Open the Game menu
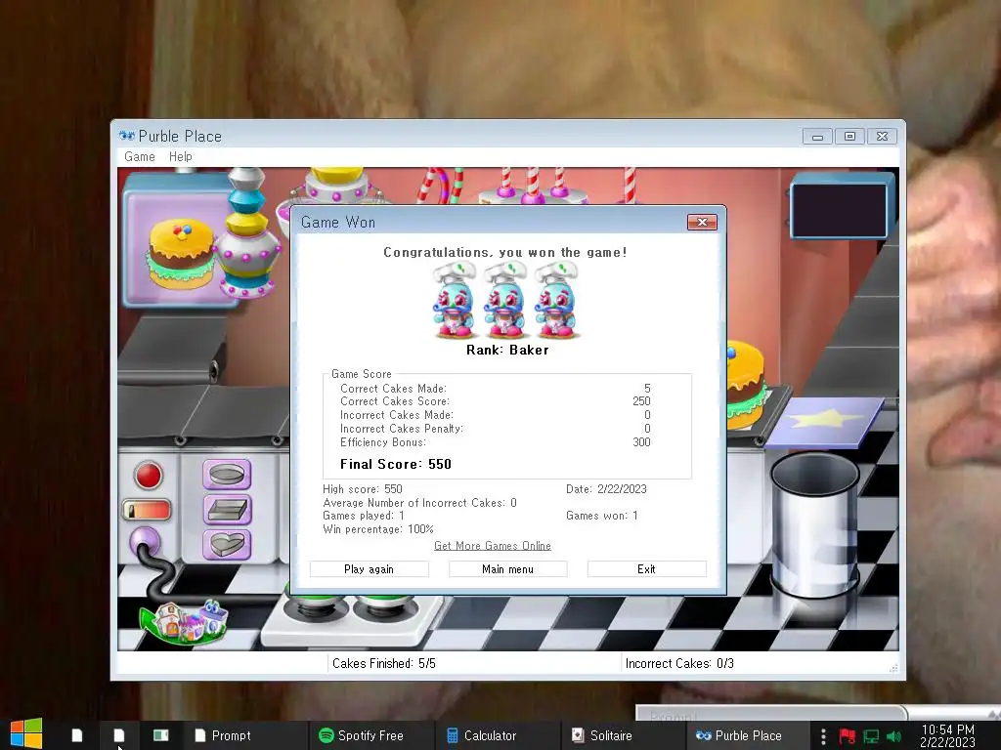Viewport: 1001px width, 750px height. (140, 157)
